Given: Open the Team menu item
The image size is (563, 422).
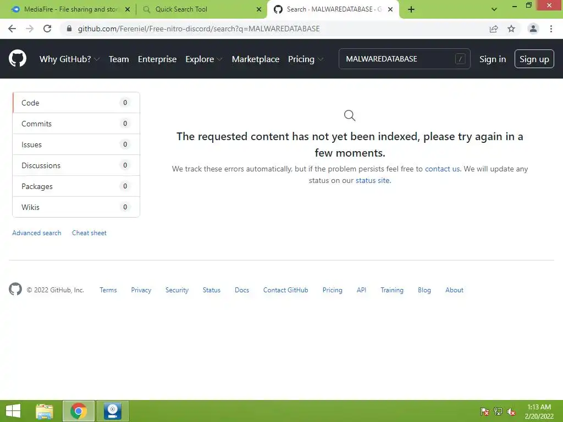Looking at the screenshot, I should (x=119, y=59).
